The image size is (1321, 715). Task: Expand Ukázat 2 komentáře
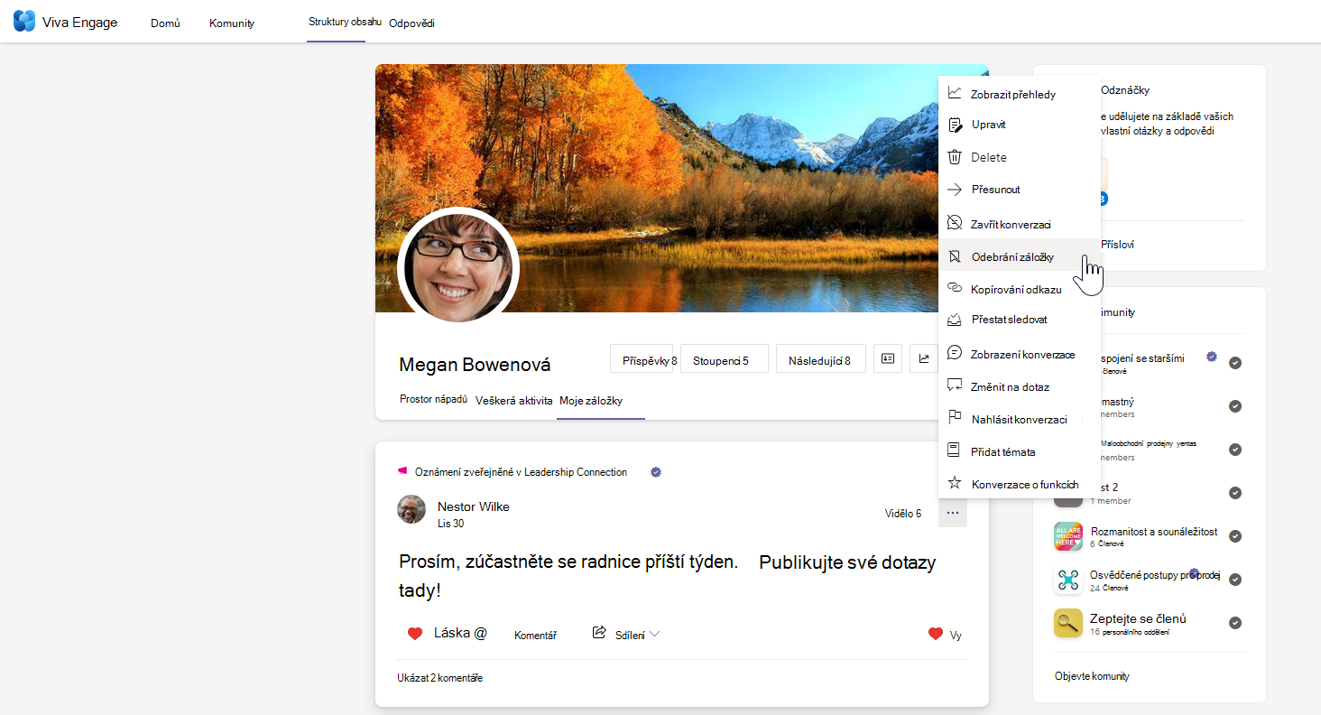tap(439, 678)
